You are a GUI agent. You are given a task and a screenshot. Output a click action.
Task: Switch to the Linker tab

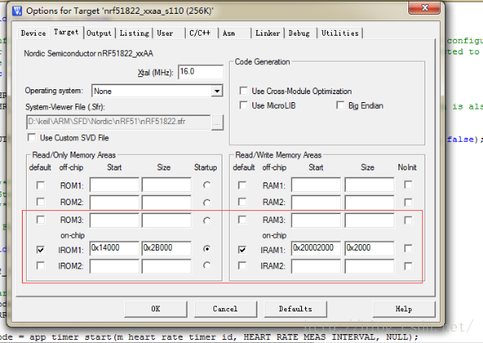tap(268, 33)
